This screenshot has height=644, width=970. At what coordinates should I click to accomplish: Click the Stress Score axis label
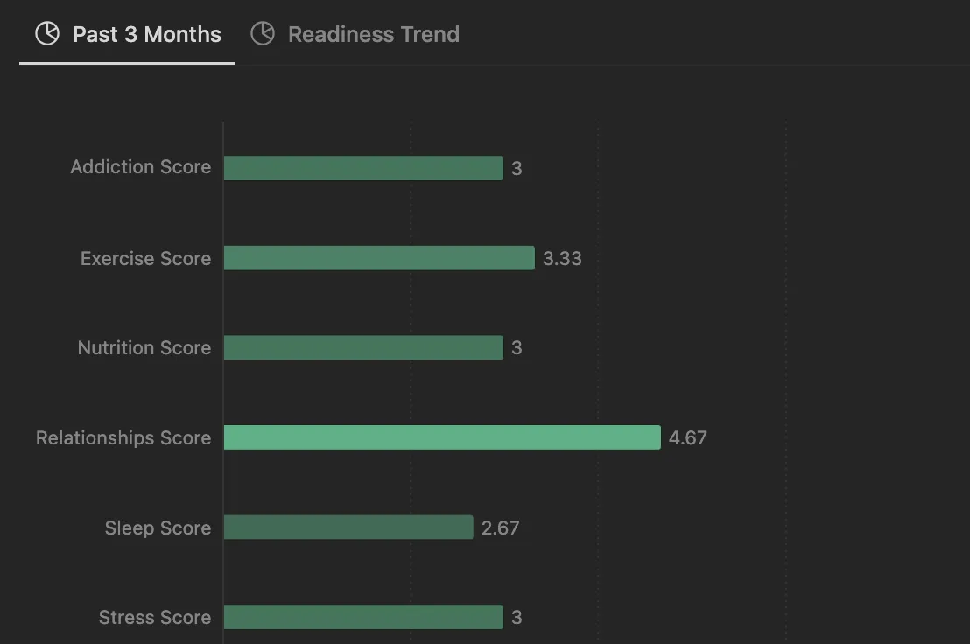coord(155,618)
